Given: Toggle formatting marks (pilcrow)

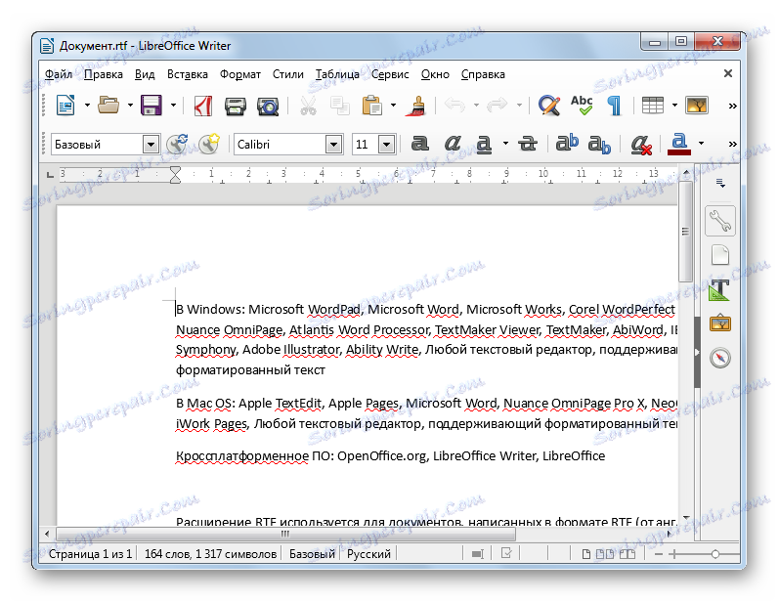Looking at the screenshot, I should [x=614, y=106].
